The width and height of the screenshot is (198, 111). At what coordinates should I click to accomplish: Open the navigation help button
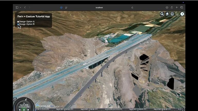[x=182, y=14]
